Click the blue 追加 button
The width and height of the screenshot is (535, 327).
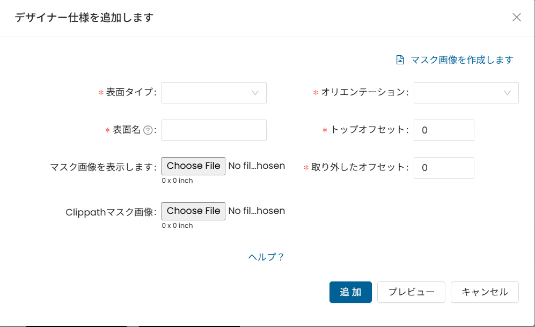point(350,292)
